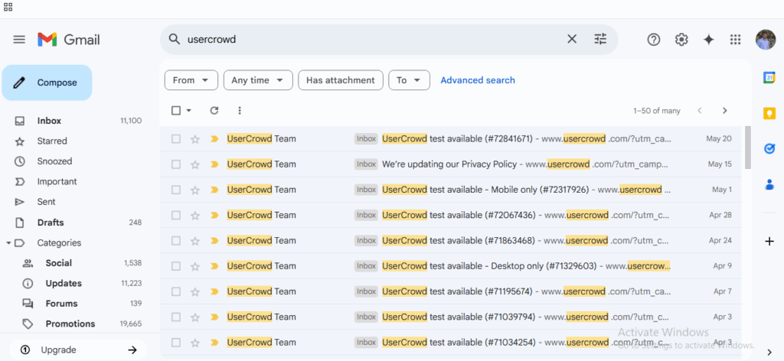
Task: Open Google Calendar in side panel
Action: (769, 77)
